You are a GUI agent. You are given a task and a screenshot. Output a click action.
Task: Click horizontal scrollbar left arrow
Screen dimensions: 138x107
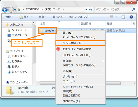(x=38, y=83)
